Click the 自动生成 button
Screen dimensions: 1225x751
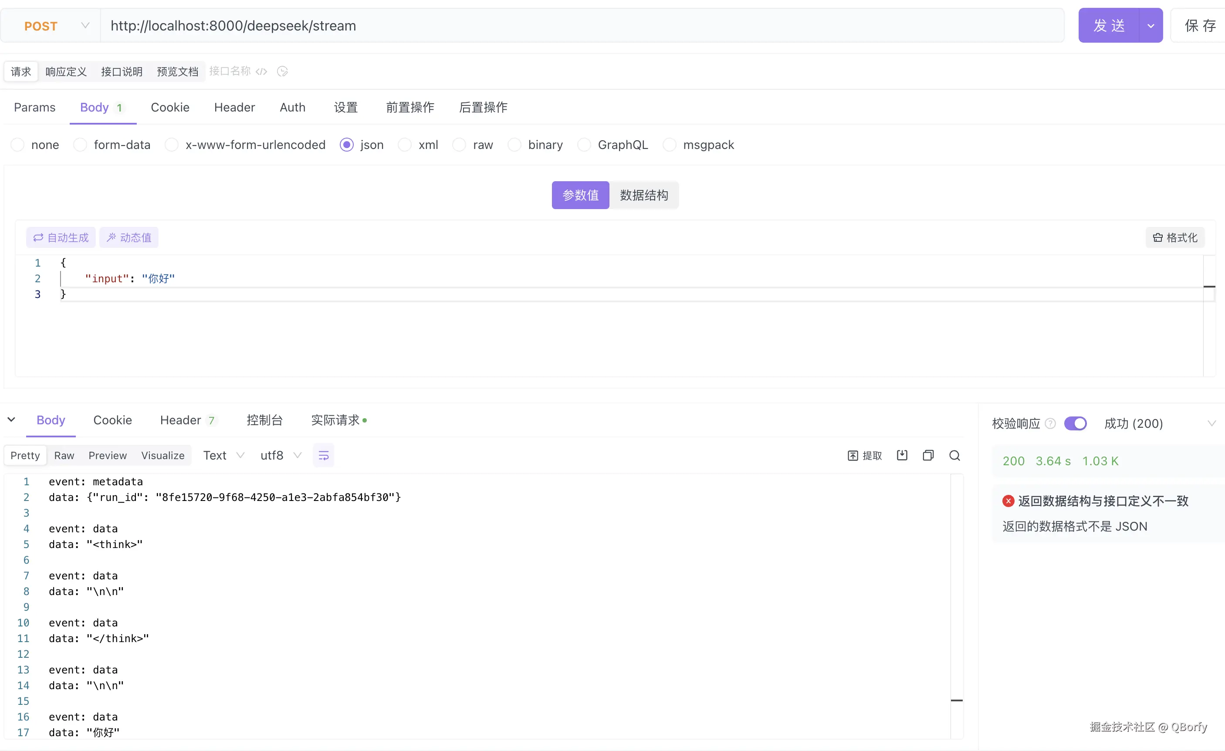(61, 237)
